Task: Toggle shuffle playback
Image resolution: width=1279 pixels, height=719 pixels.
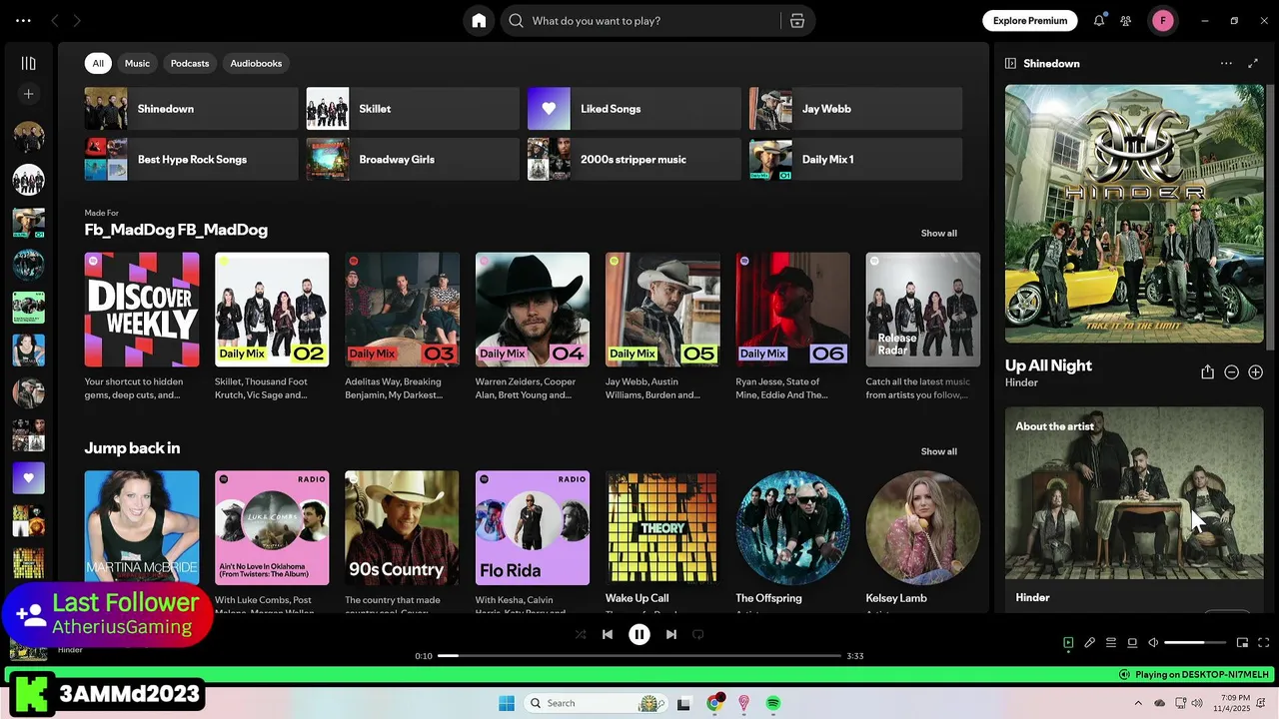Action: [x=581, y=634]
